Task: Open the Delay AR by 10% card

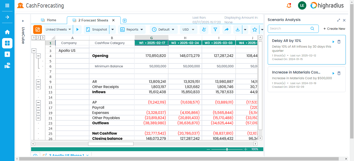Action: tap(307, 50)
